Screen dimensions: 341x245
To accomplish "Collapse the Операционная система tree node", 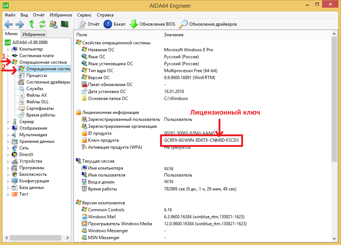I will pos(8,63).
